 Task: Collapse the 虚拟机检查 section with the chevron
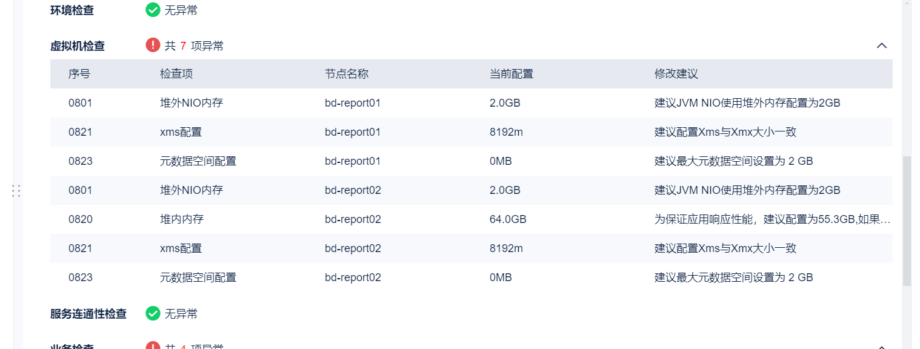click(x=882, y=45)
